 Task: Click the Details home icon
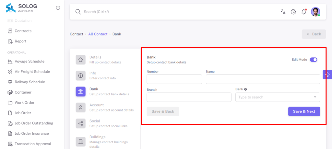coord(81,60)
